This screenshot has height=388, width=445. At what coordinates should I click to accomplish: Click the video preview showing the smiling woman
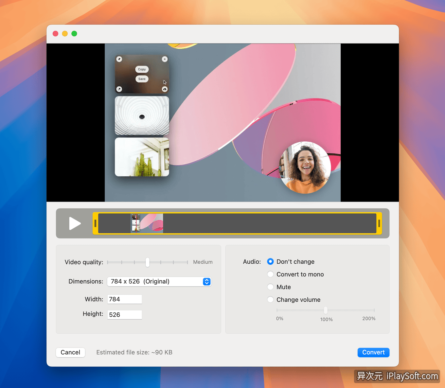(x=305, y=168)
